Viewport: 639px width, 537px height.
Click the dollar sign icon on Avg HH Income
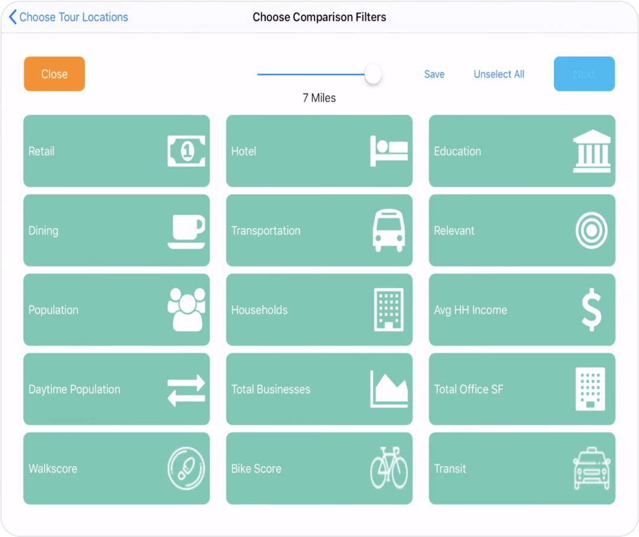tap(592, 310)
